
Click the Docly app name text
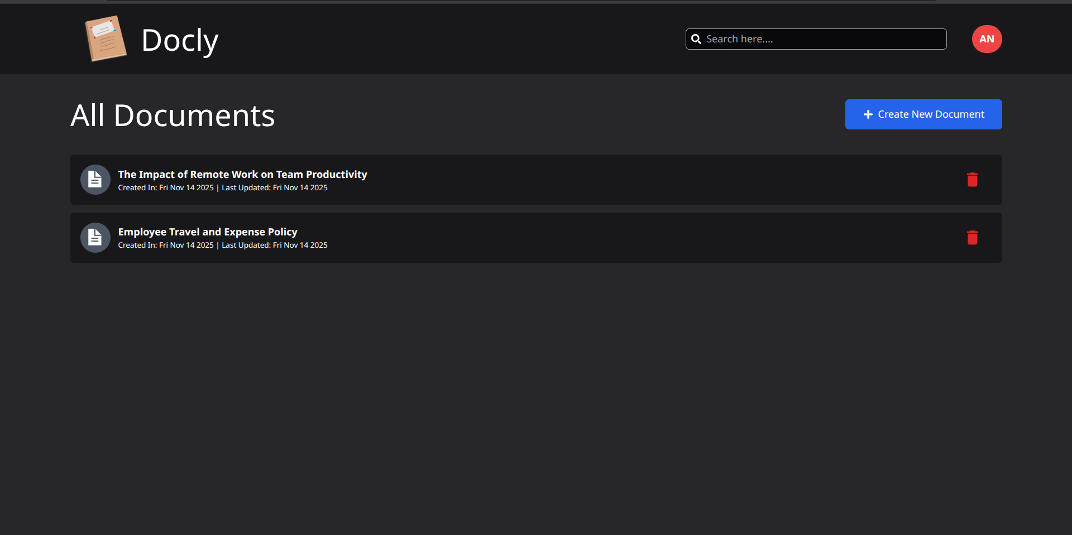180,40
